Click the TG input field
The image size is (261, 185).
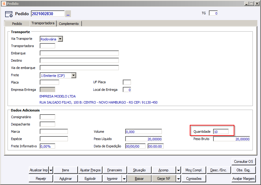(x=213, y=13)
